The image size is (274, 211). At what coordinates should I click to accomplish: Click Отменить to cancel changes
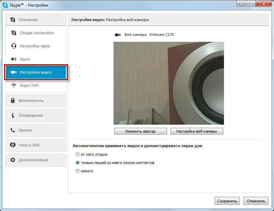pos(256,201)
